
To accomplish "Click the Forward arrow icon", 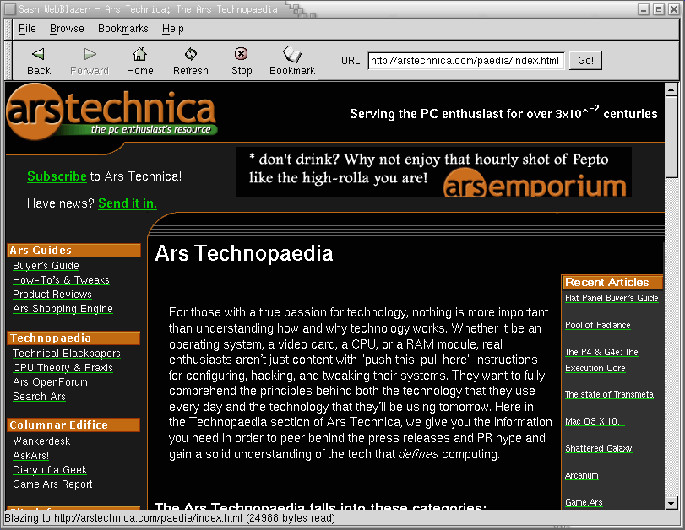I will coord(90,54).
